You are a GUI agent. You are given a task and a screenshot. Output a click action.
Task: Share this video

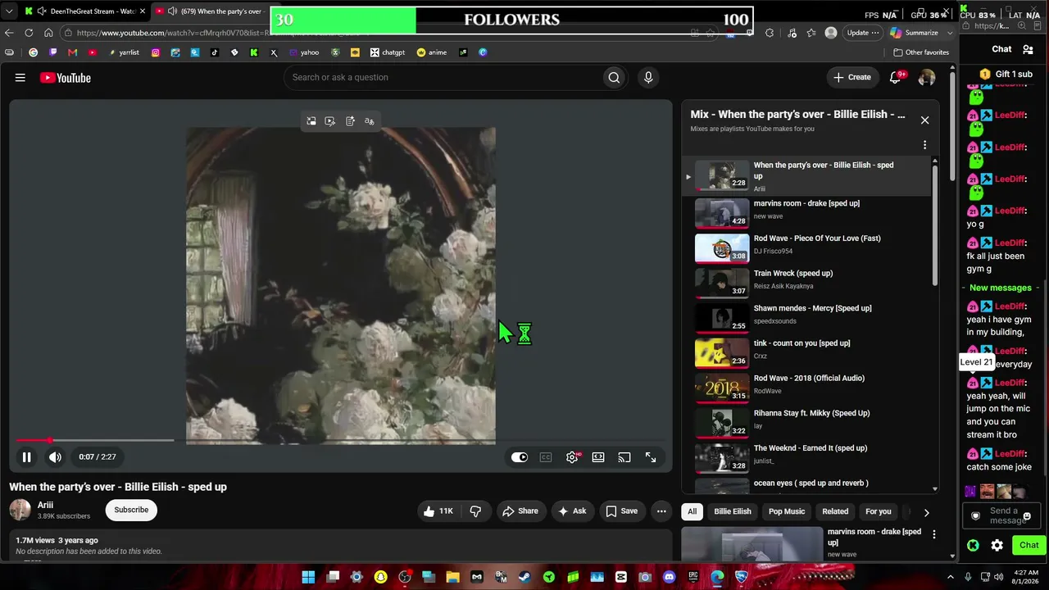(x=520, y=511)
